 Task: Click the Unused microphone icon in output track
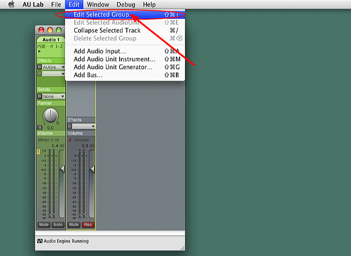70,140
